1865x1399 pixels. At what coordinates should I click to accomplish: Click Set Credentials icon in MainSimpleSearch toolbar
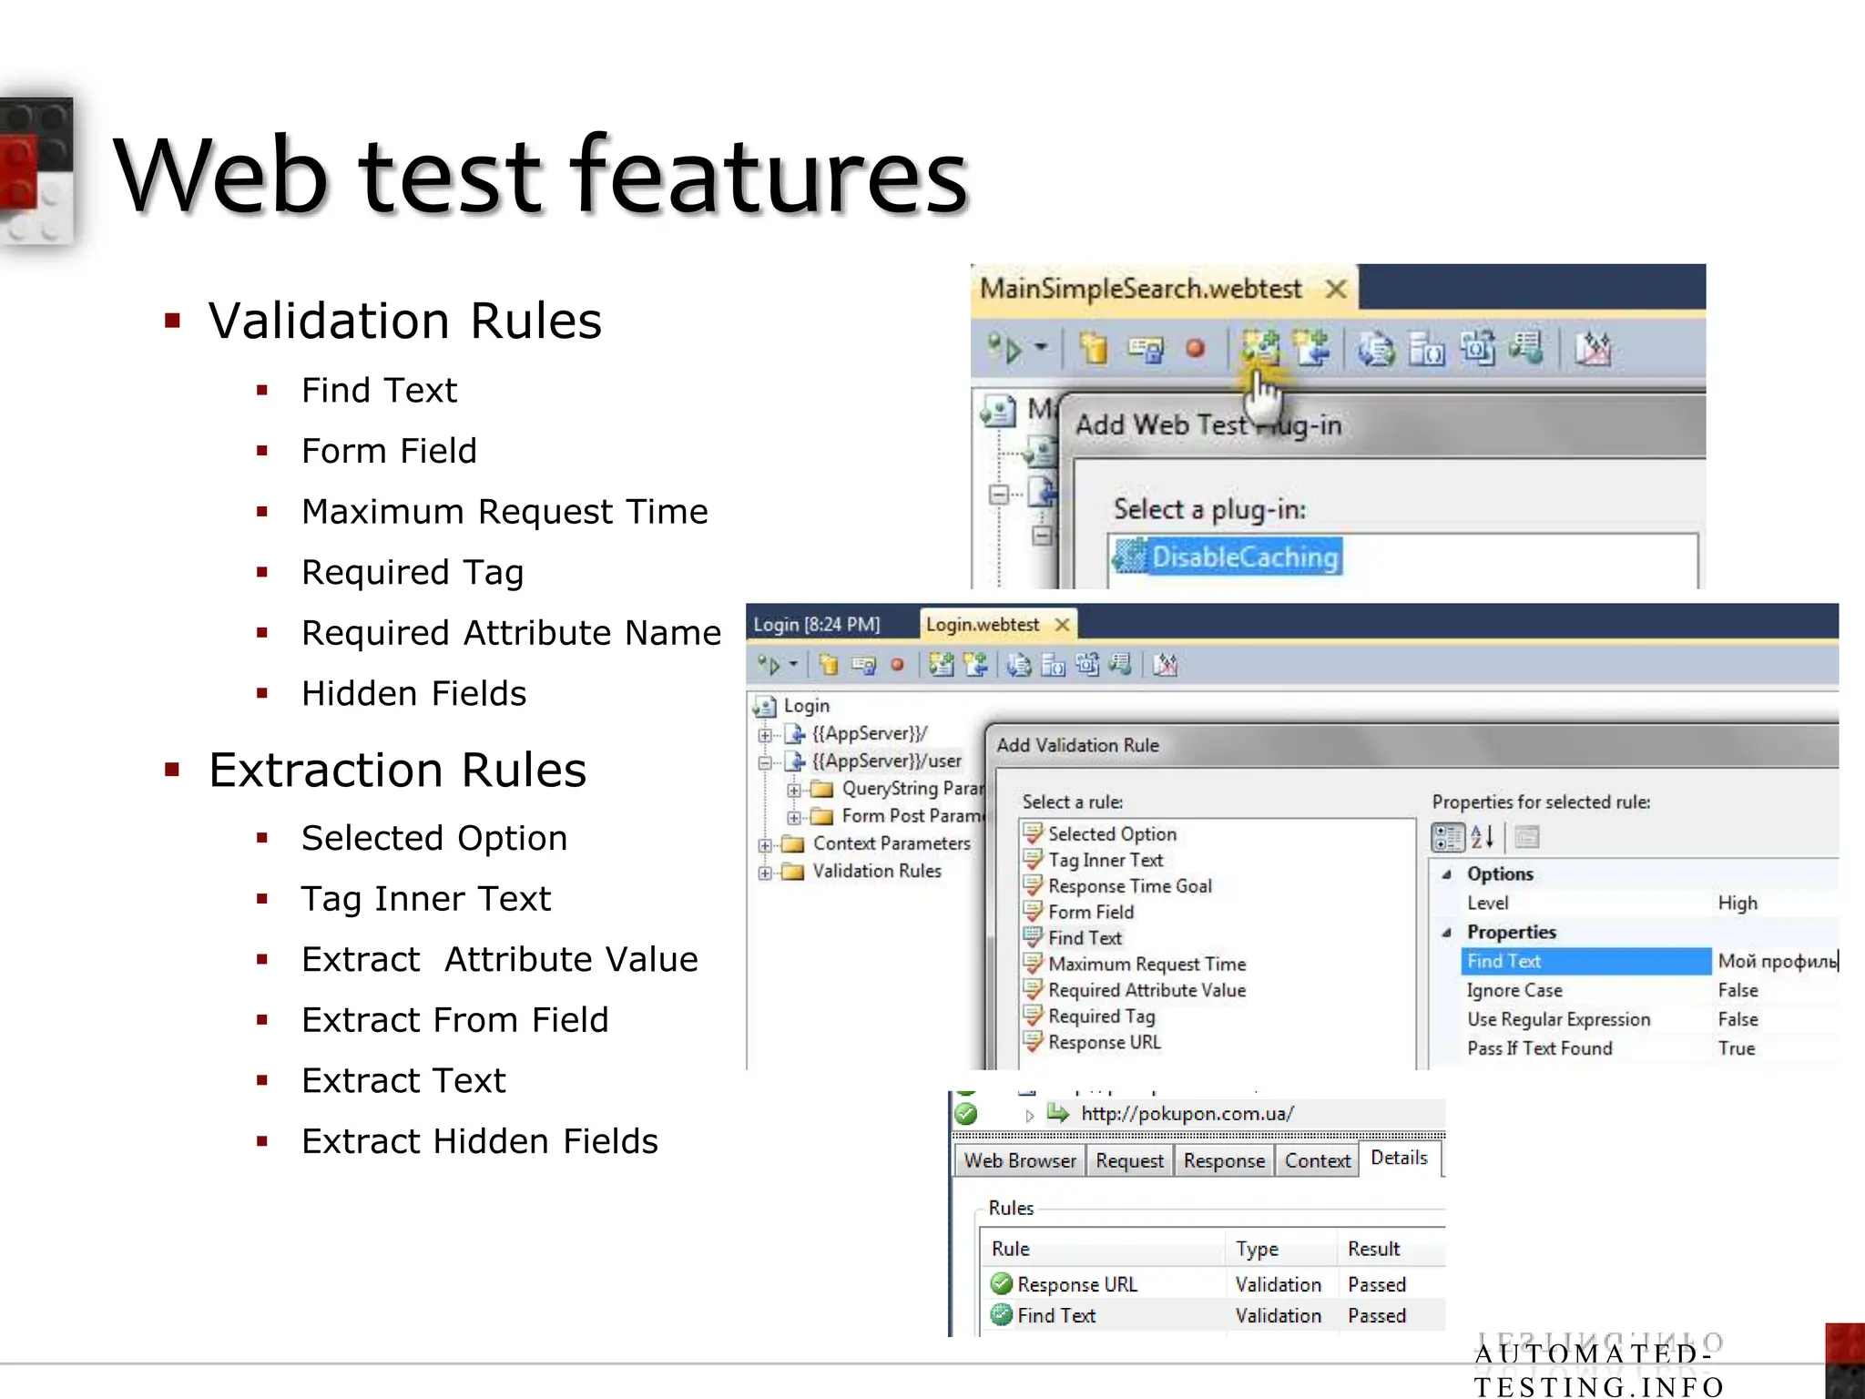click(1145, 348)
